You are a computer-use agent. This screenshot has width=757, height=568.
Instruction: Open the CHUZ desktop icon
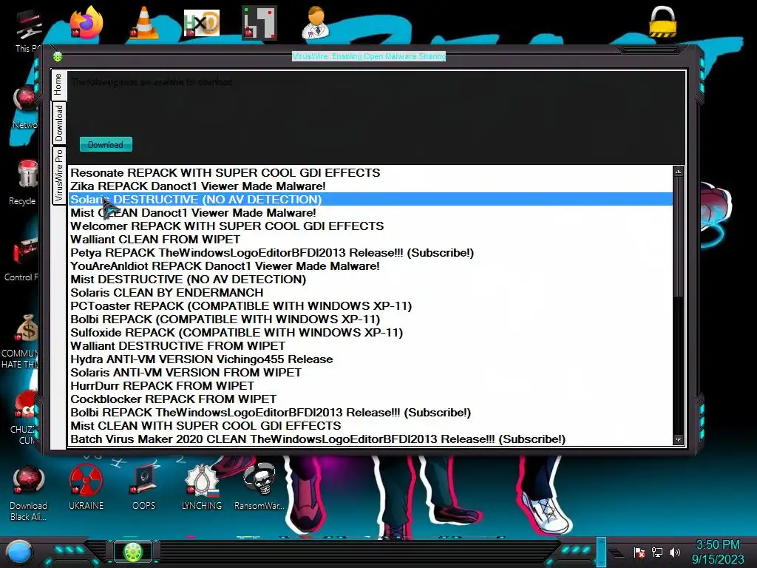[24, 416]
